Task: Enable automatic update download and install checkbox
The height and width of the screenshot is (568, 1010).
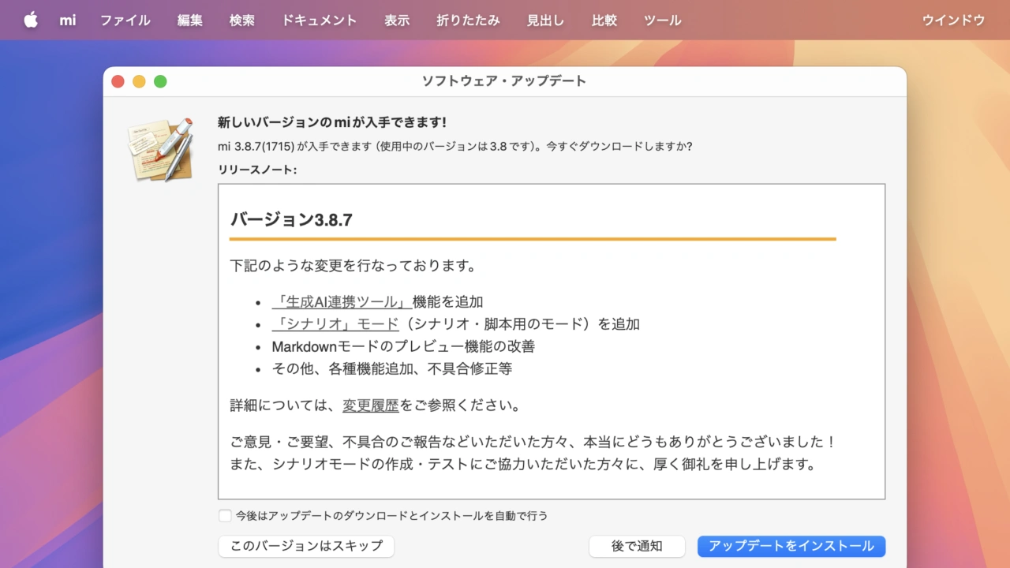Action: click(x=225, y=516)
